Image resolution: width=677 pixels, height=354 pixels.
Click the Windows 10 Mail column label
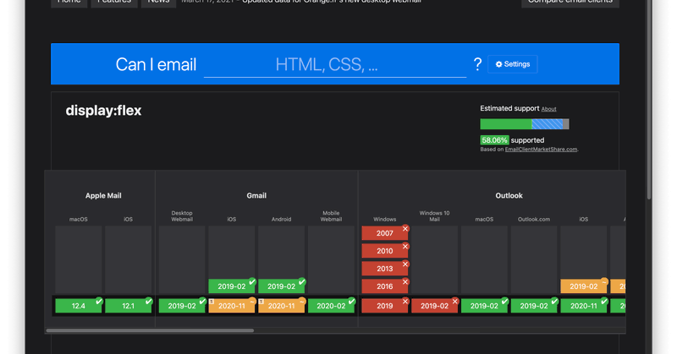(x=434, y=216)
